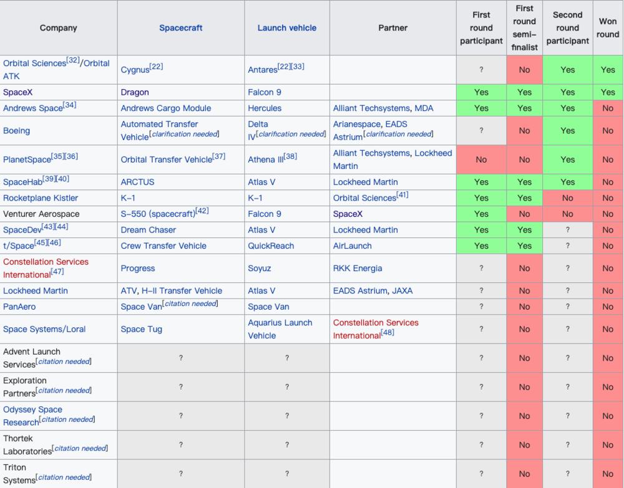Screen dimensions: 624x488
Task: Click the Andrews Cargo Module link
Action: (166, 108)
